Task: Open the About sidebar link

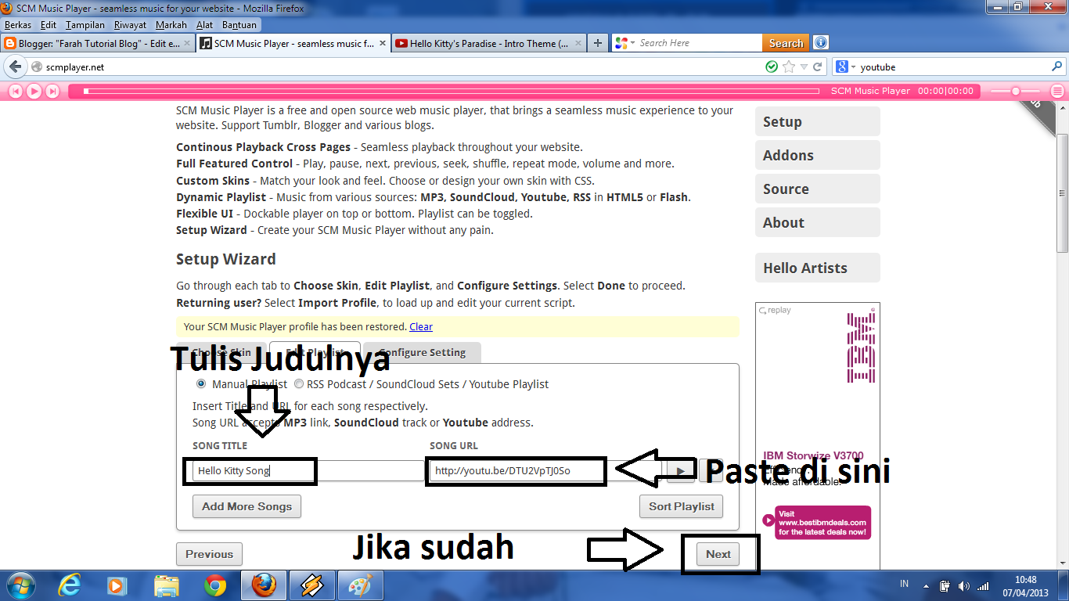Action: [818, 222]
